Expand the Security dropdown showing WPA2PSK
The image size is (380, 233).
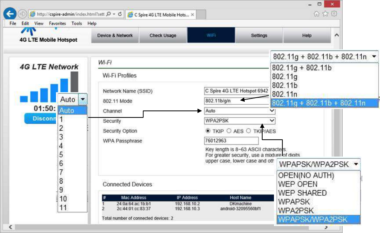(272, 121)
